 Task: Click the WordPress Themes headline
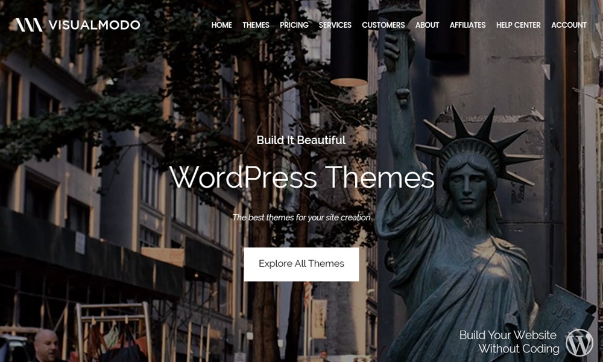point(301,177)
